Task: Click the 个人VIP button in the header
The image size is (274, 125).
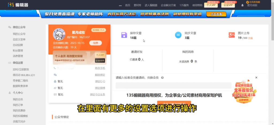Action: pyautogui.click(x=211, y=5)
